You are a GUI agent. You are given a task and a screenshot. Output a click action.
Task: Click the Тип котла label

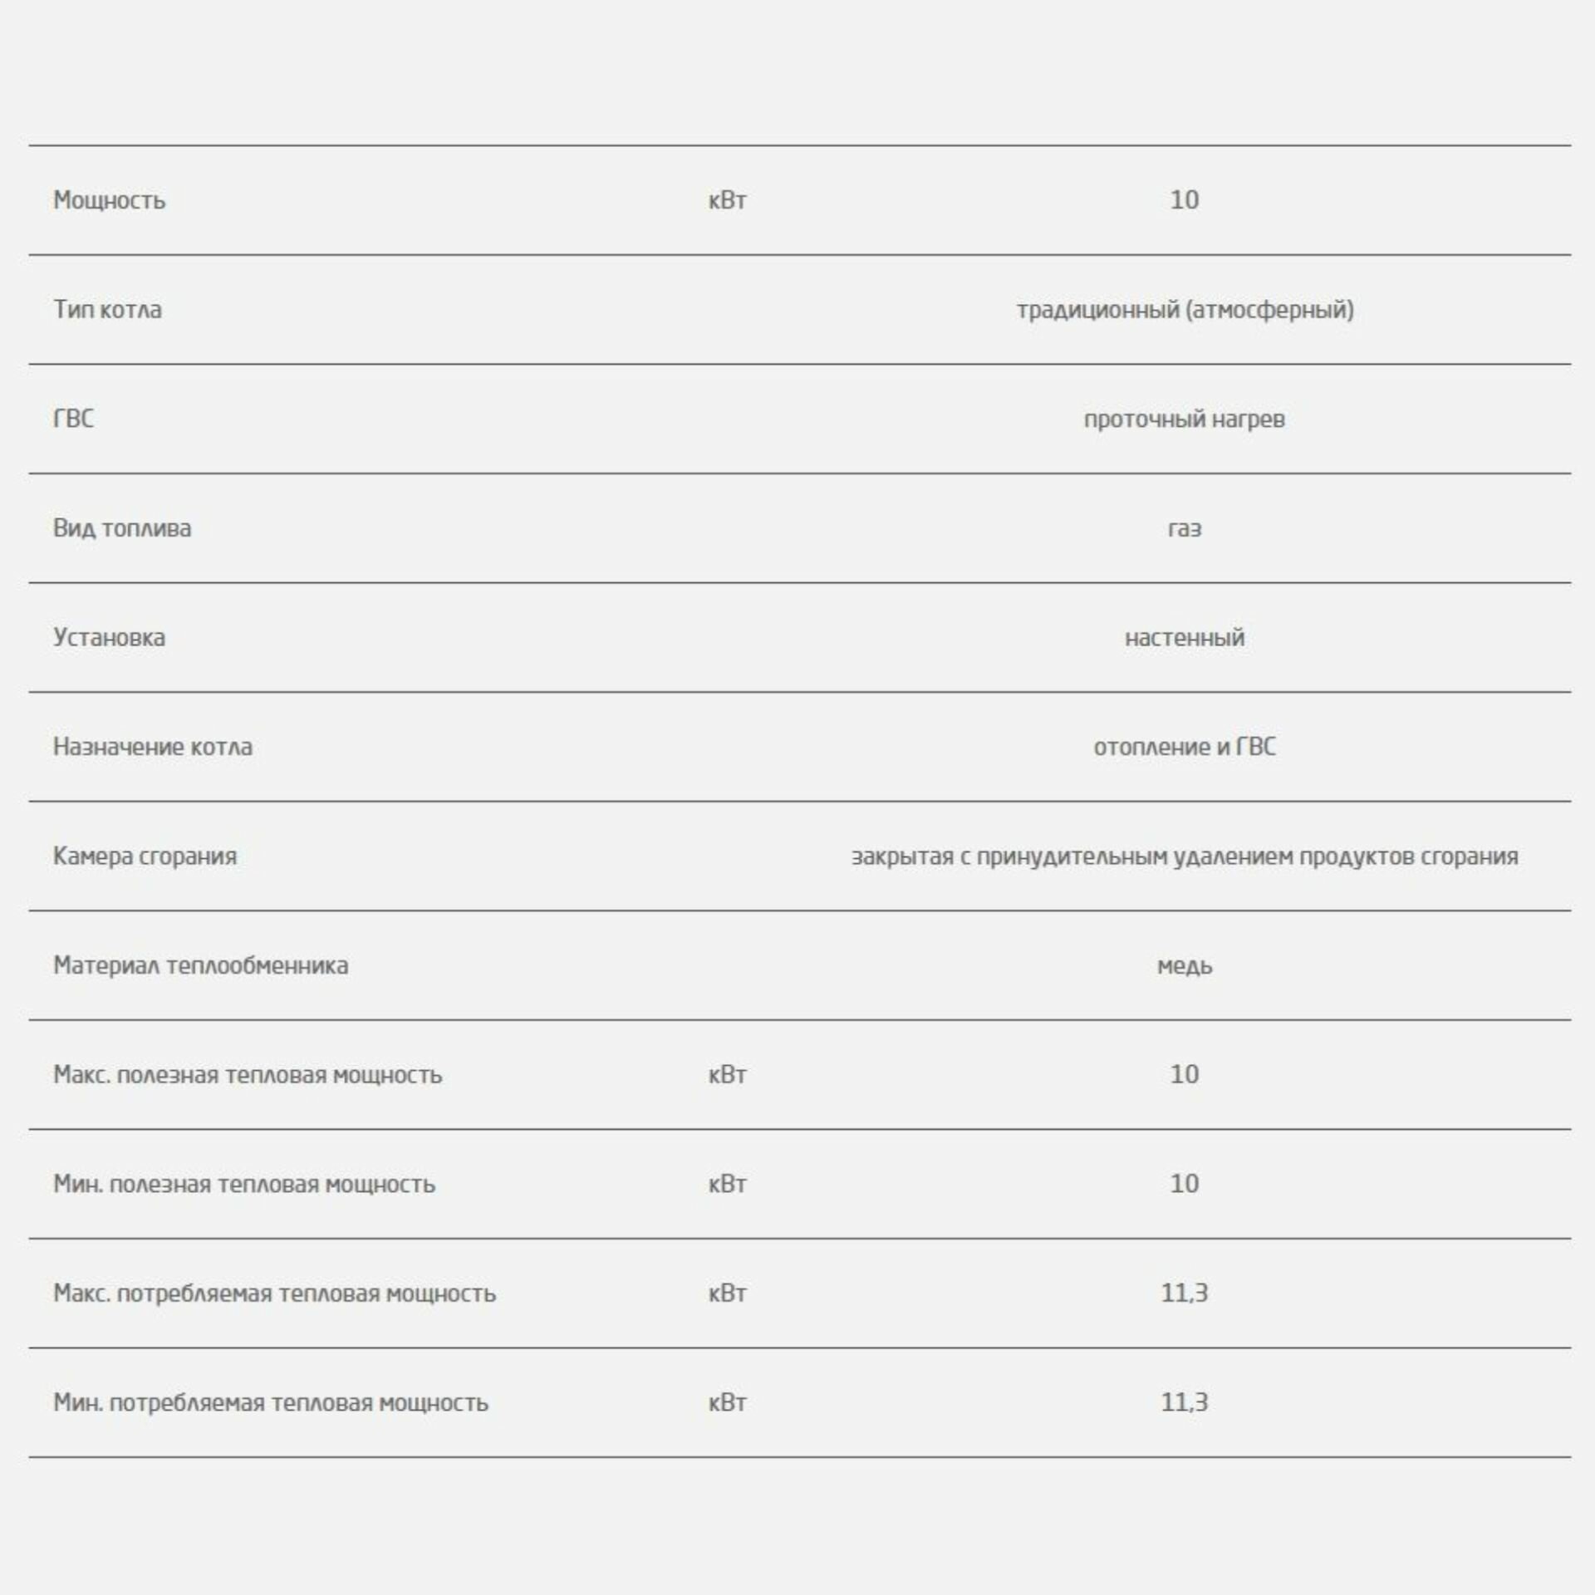pos(107,310)
